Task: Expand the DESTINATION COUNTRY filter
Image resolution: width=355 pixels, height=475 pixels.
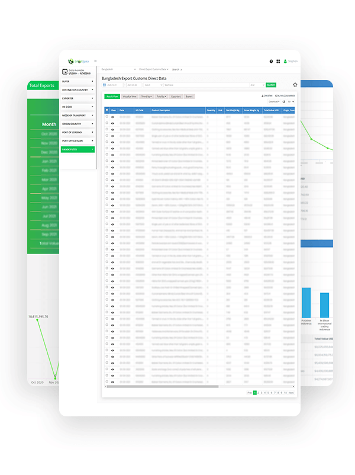Action: [78, 89]
